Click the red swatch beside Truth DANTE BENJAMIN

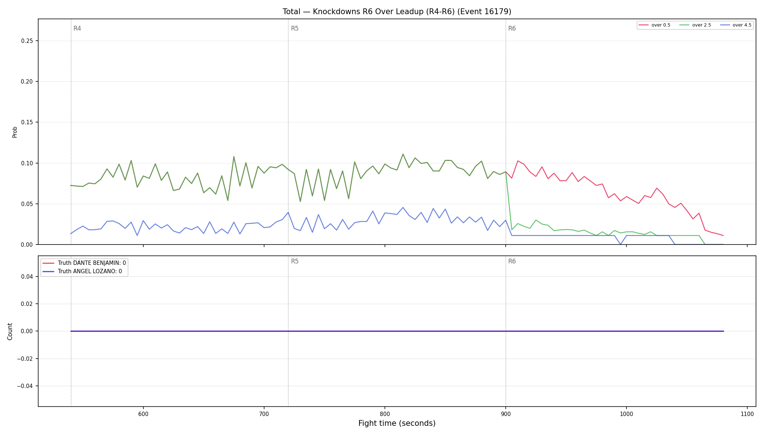pos(49,263)
